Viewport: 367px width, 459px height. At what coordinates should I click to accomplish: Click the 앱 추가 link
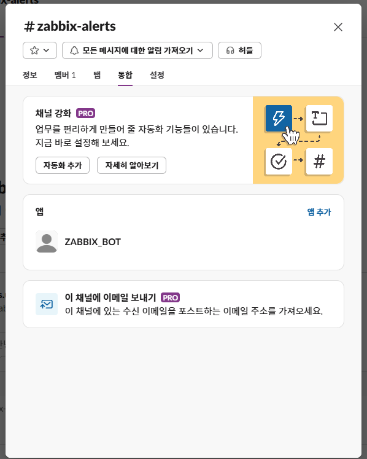point(319,212)
